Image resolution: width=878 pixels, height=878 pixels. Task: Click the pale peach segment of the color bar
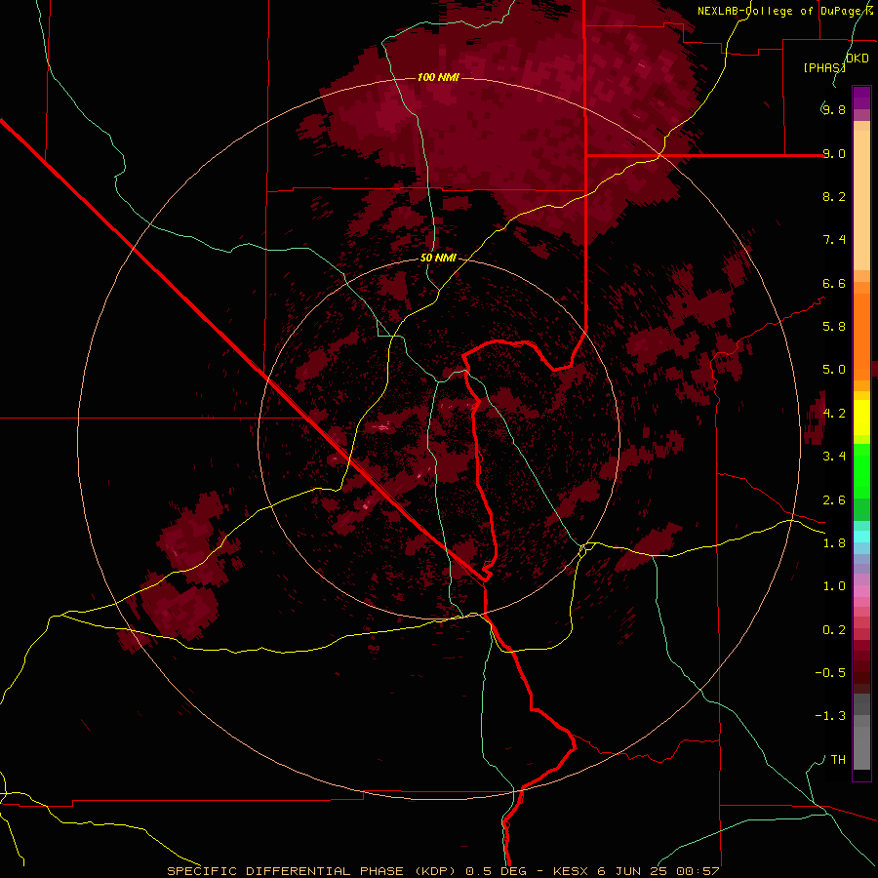click(x=861, y=200)
